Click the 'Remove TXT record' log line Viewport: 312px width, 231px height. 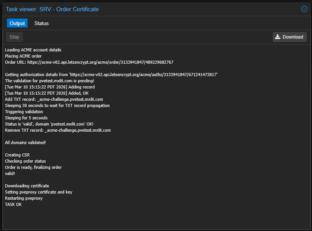click(x=58, y=130)
